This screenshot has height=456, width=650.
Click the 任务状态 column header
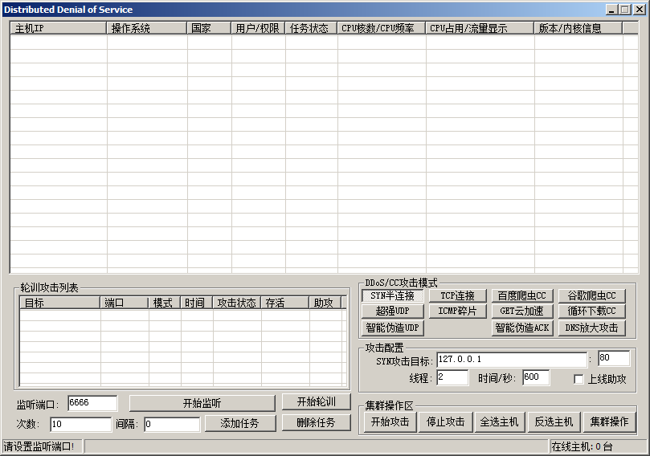click(x=310, y=28)
